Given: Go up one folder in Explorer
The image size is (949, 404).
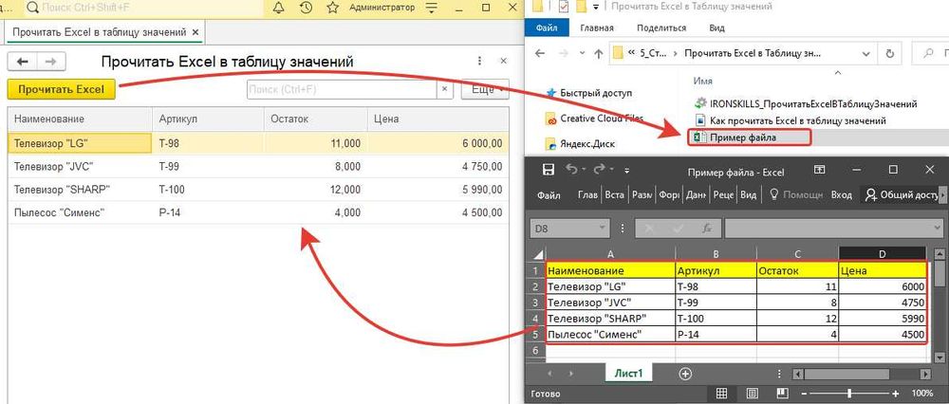Looking at the screenshot, I should pos(599,53).
